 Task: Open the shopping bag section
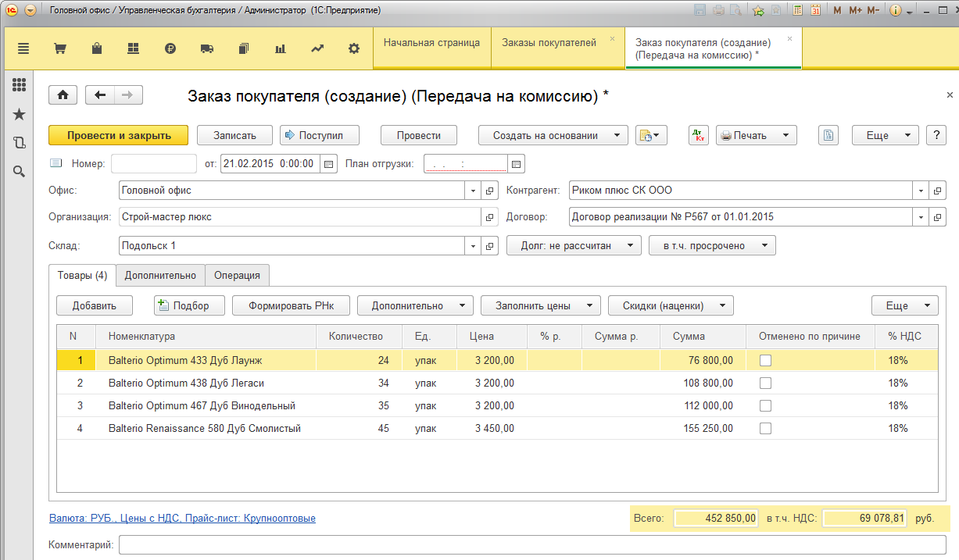coord(97,48)
